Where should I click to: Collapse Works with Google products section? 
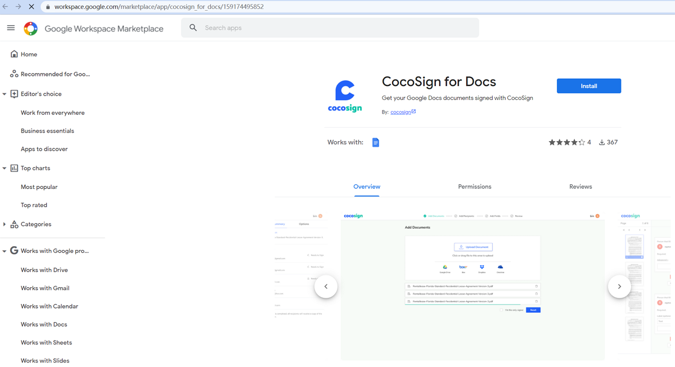4,251
